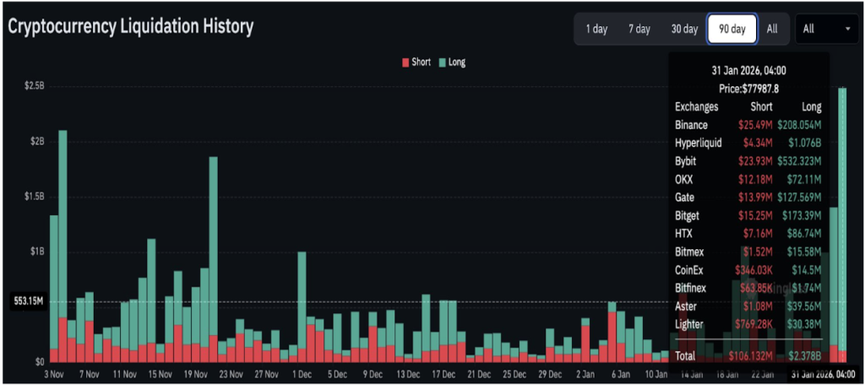Select the 1 day time range
This screenshot has width=865, height=385.
pos(596,29)
